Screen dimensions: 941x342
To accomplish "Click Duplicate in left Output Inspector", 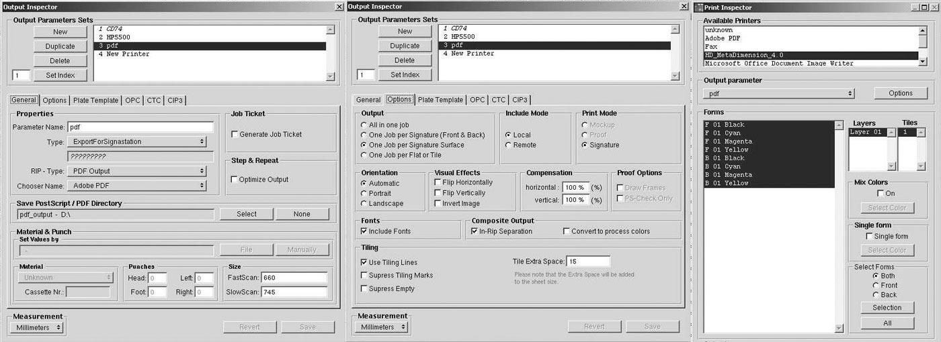I will pyautogui.click(x=60, y=46).
